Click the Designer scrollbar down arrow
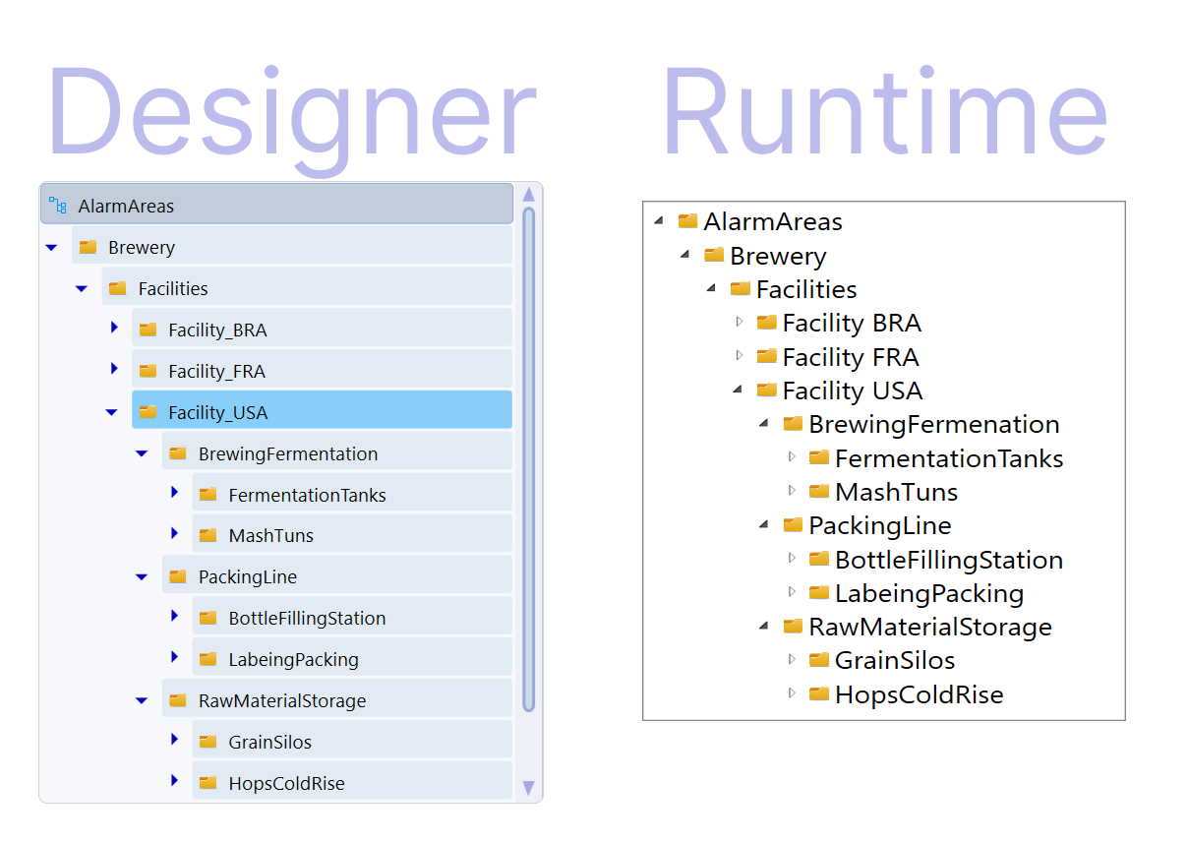1188x842 pixels. (528, 787)
